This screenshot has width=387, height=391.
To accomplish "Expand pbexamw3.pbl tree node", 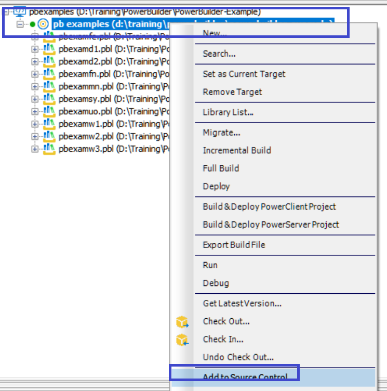I will (x=35, y=149).
